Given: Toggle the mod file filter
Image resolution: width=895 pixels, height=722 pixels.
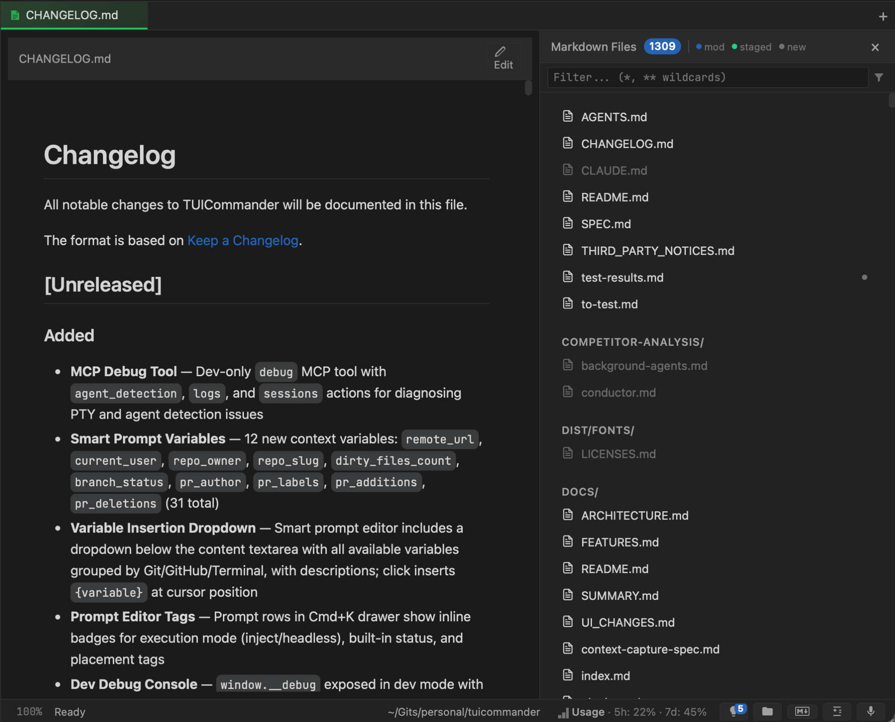Looking at the screenshot, I should (710, 47).
